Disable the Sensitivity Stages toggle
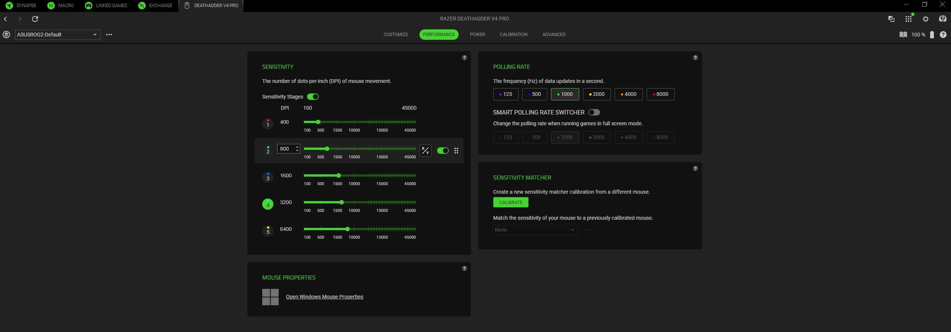The image size is (951, 332). tap(313, 97)
